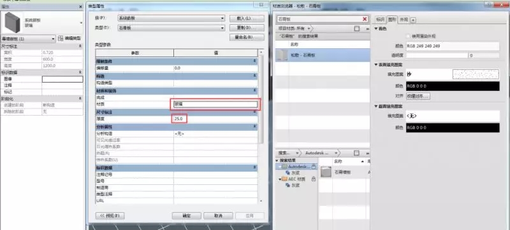The height and width of the screenshot is (230, 510).
Task: Click the 透明度 transparency slider
Action: click(437, 55)
